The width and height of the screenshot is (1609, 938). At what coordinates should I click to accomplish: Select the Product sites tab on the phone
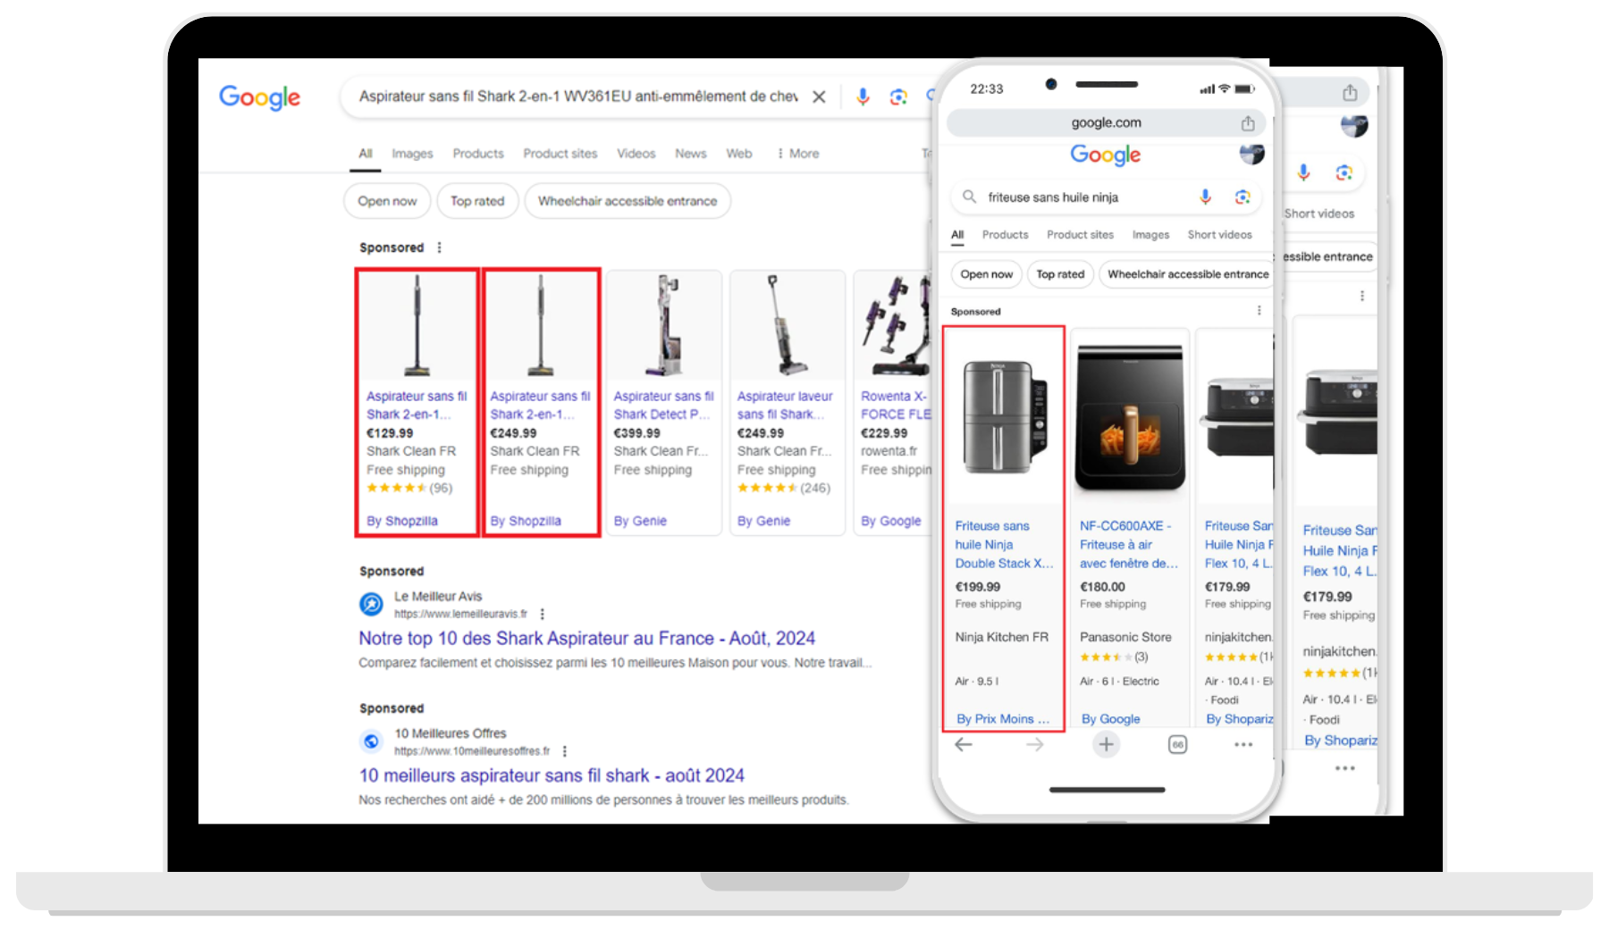[x=1080, y=235]
